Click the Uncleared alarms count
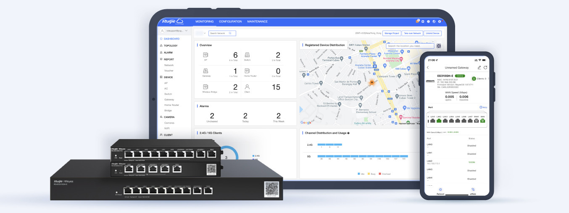The height and width of the screenshot is (213, 569). coord(212,116)
